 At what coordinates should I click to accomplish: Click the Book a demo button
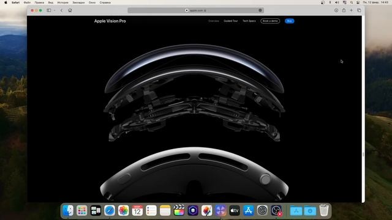(x=270, y=21)
